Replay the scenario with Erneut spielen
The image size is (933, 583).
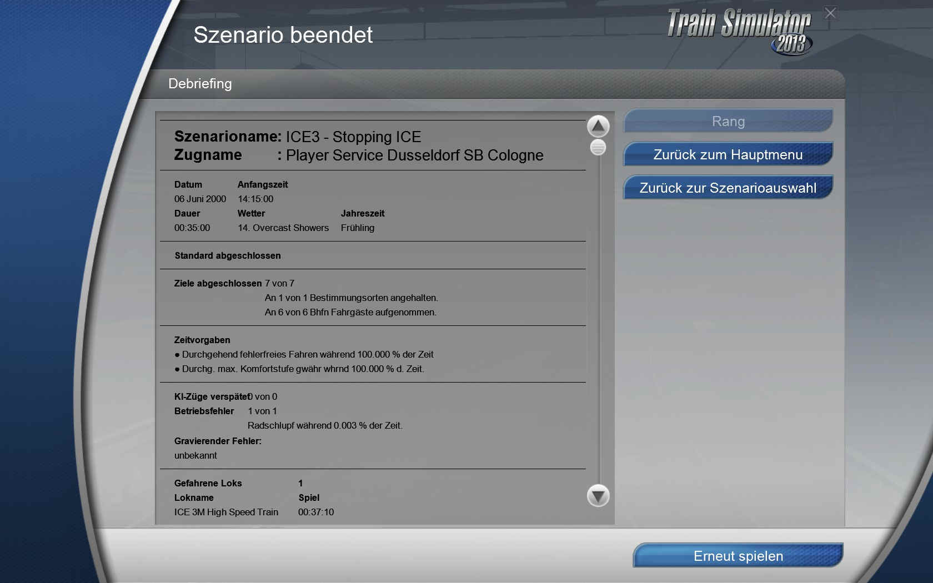738,556
